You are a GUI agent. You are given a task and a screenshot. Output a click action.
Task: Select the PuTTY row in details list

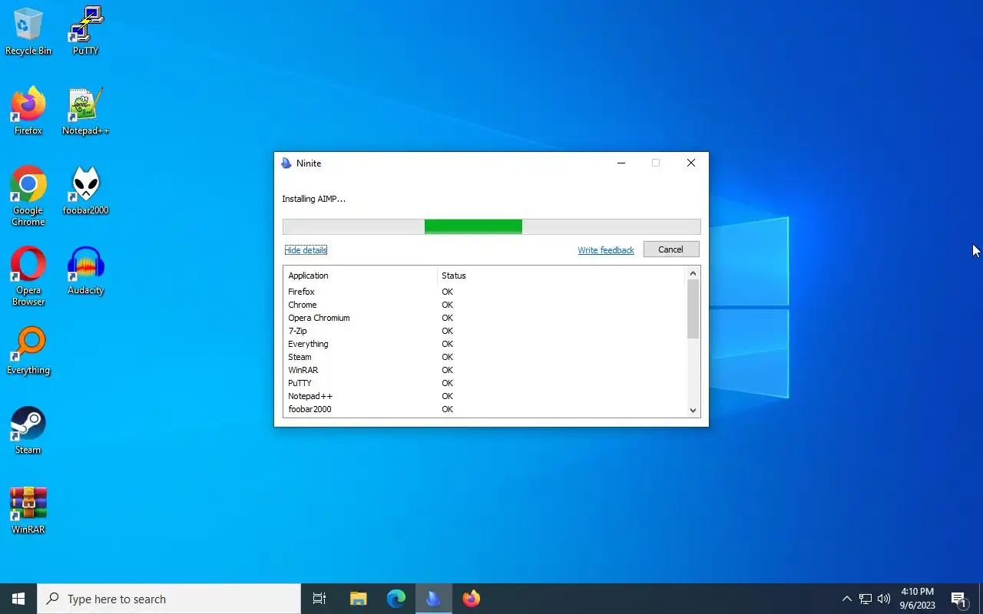[x=485, y=383]
